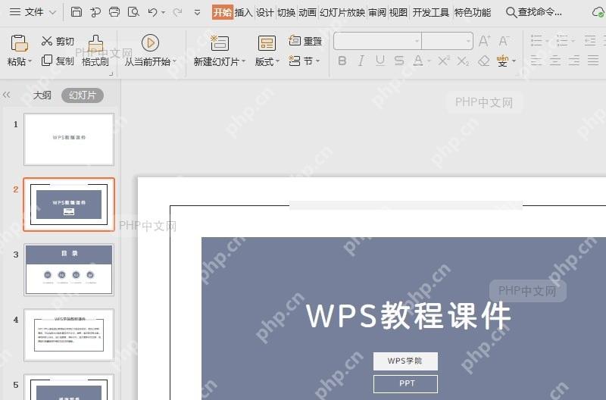Expand the 从当前开始 dropdown arrow
Viewport: 606px width, 400px height.
click(175, 61)
